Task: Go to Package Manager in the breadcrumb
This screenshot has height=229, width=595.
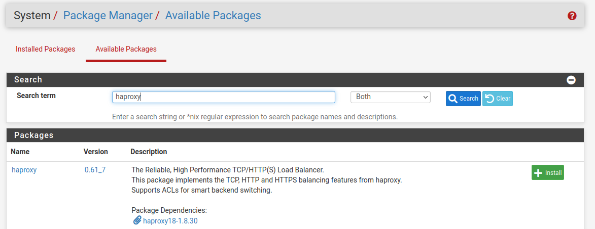Action: click(108, 16)
